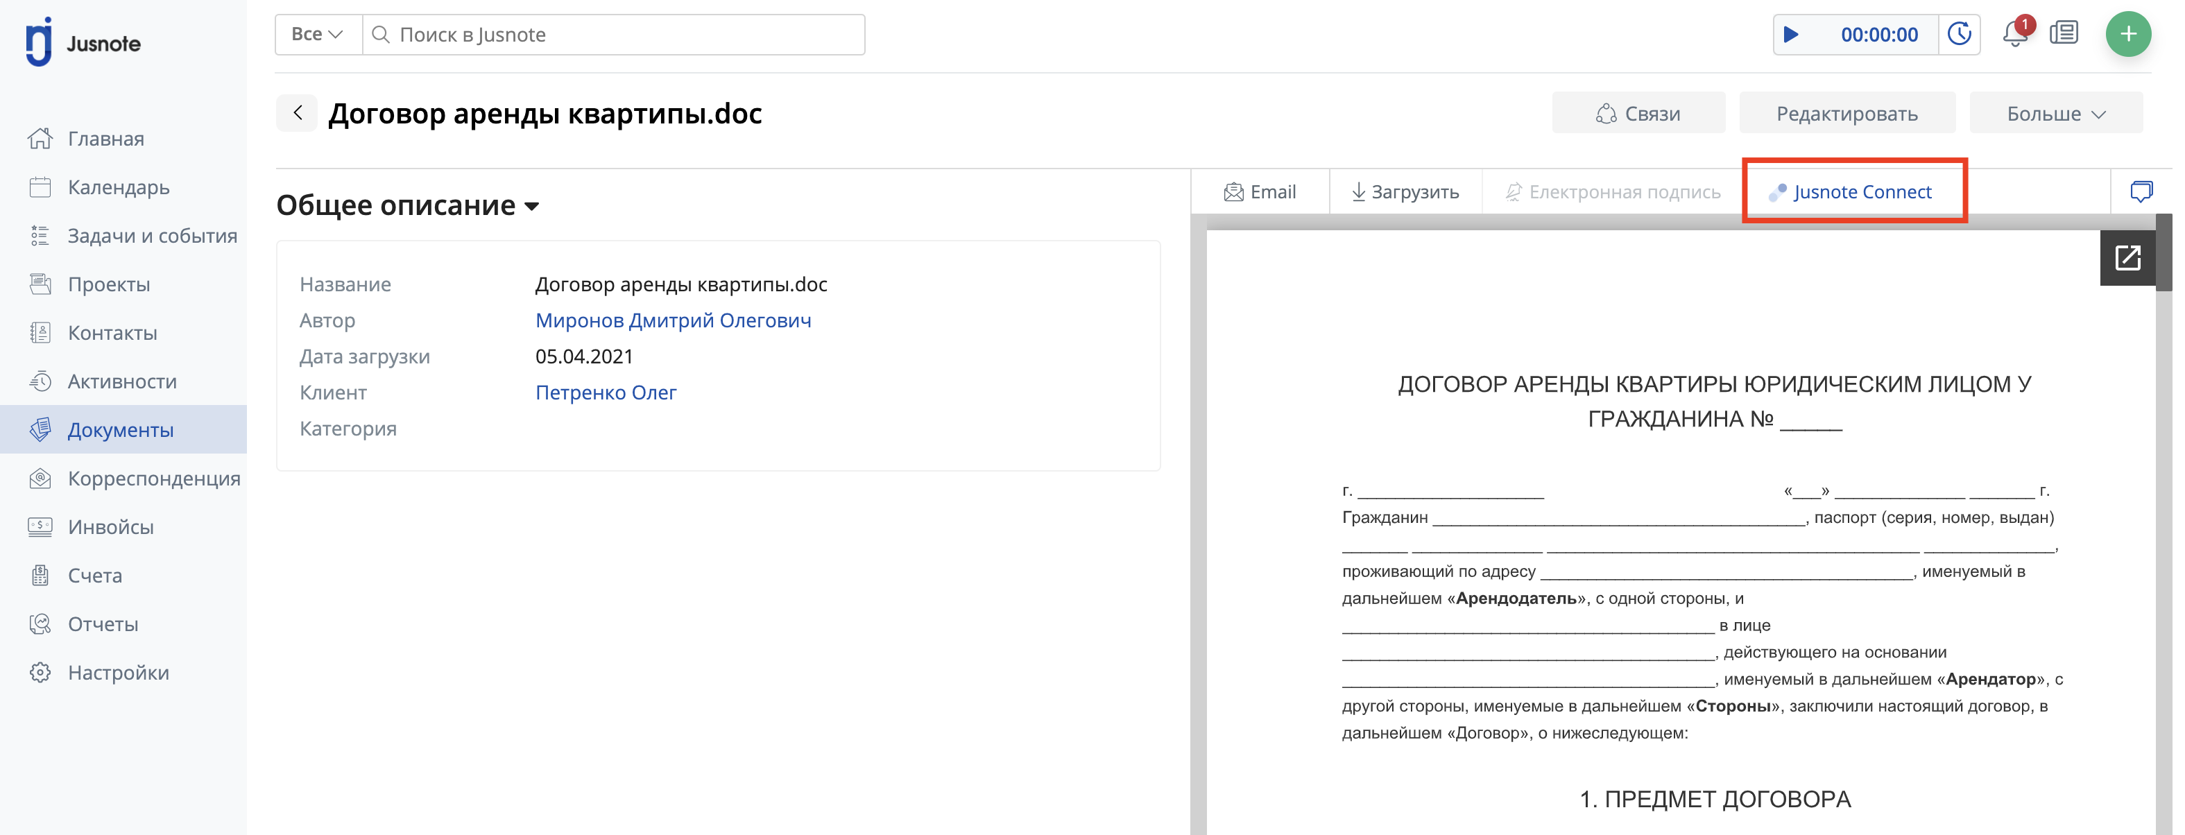Viewport: 2185px width, 835px height.
Task: Open the comments chat icon
Action: pyautogui.click(x=2141, y=191)
